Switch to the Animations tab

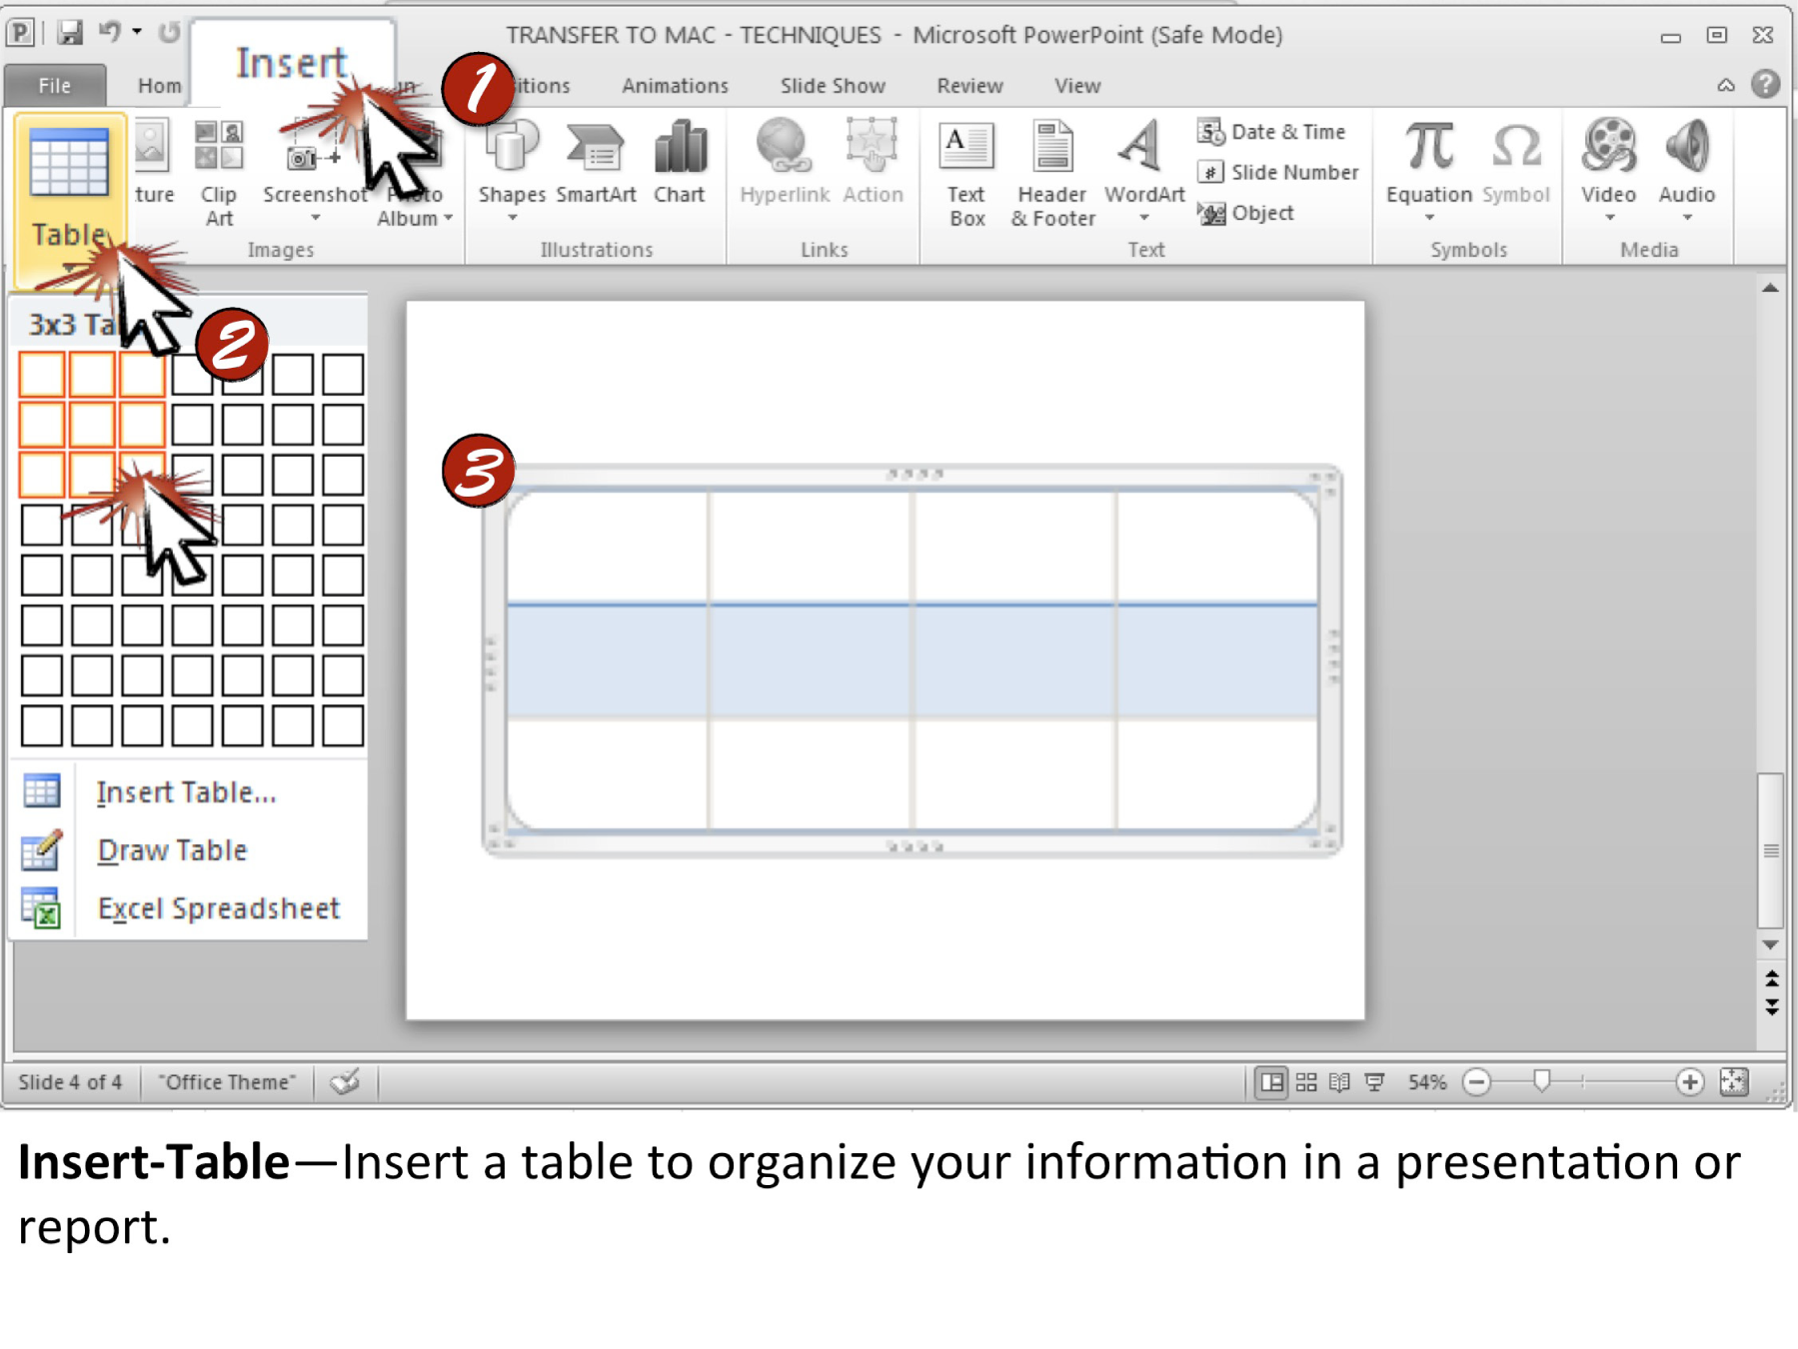click(x=675, y=86)
